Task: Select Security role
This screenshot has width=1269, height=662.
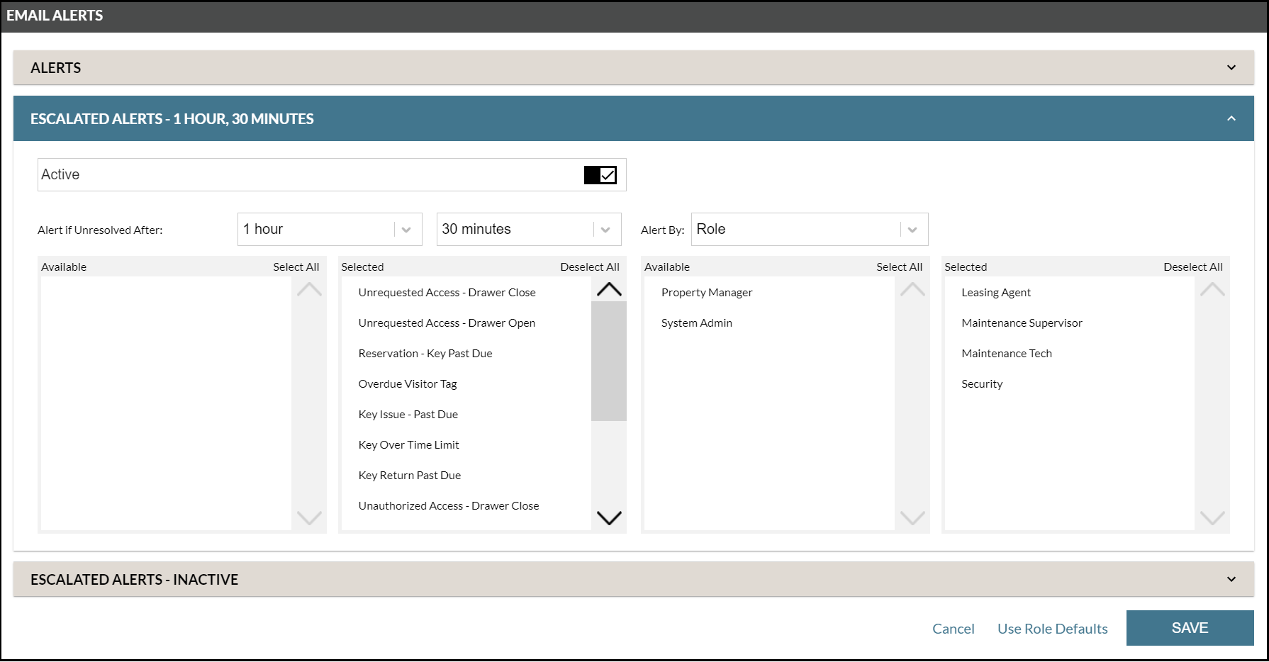Action: 982,383
